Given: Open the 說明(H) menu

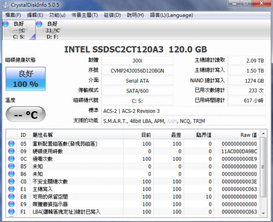Looking at the screenshot, I should tap(136, 15).
